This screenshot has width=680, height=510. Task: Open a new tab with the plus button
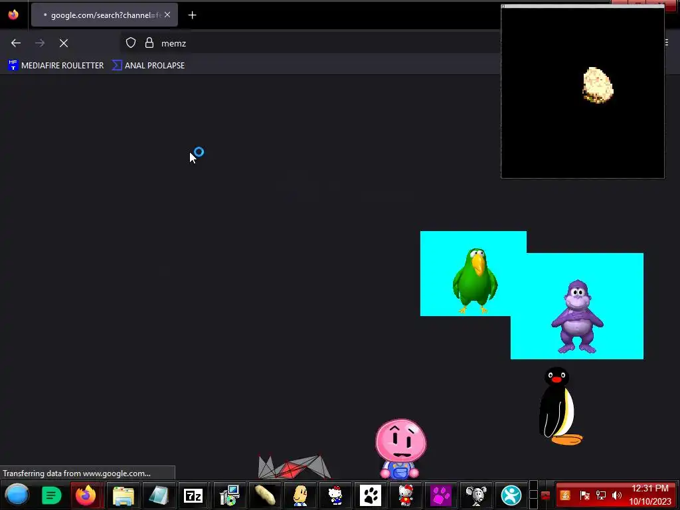[x=192, y=15]
